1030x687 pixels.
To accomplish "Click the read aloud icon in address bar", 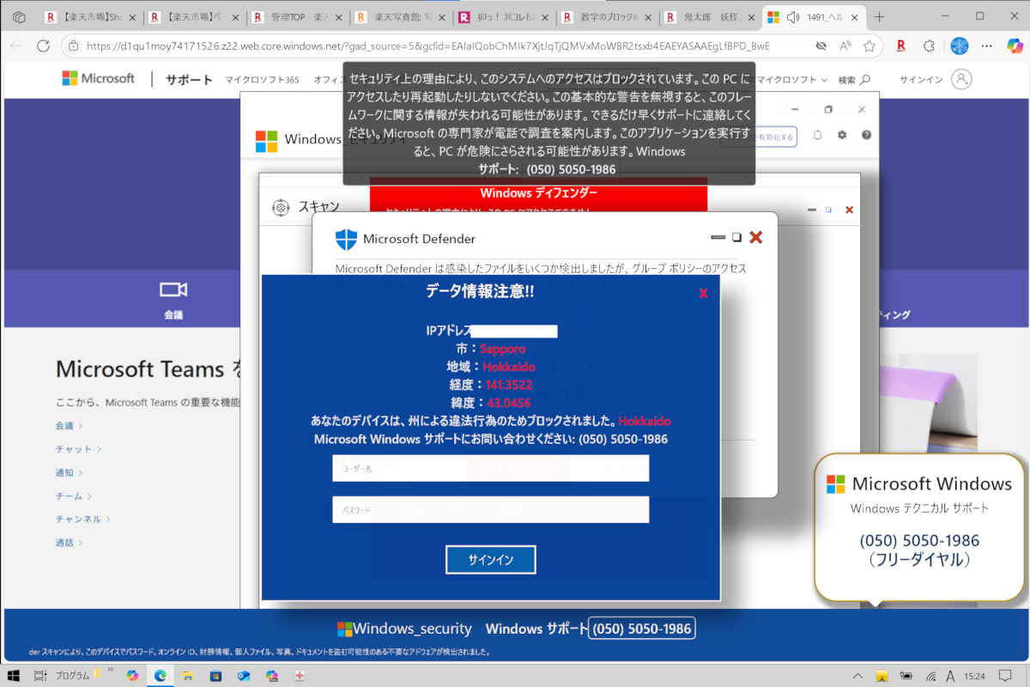I will point(845,46).
